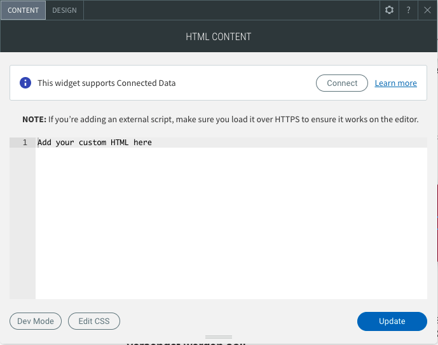Click the HTML CONTENT title bar
This screenshot has width=438, height=345.
point(218,37)
